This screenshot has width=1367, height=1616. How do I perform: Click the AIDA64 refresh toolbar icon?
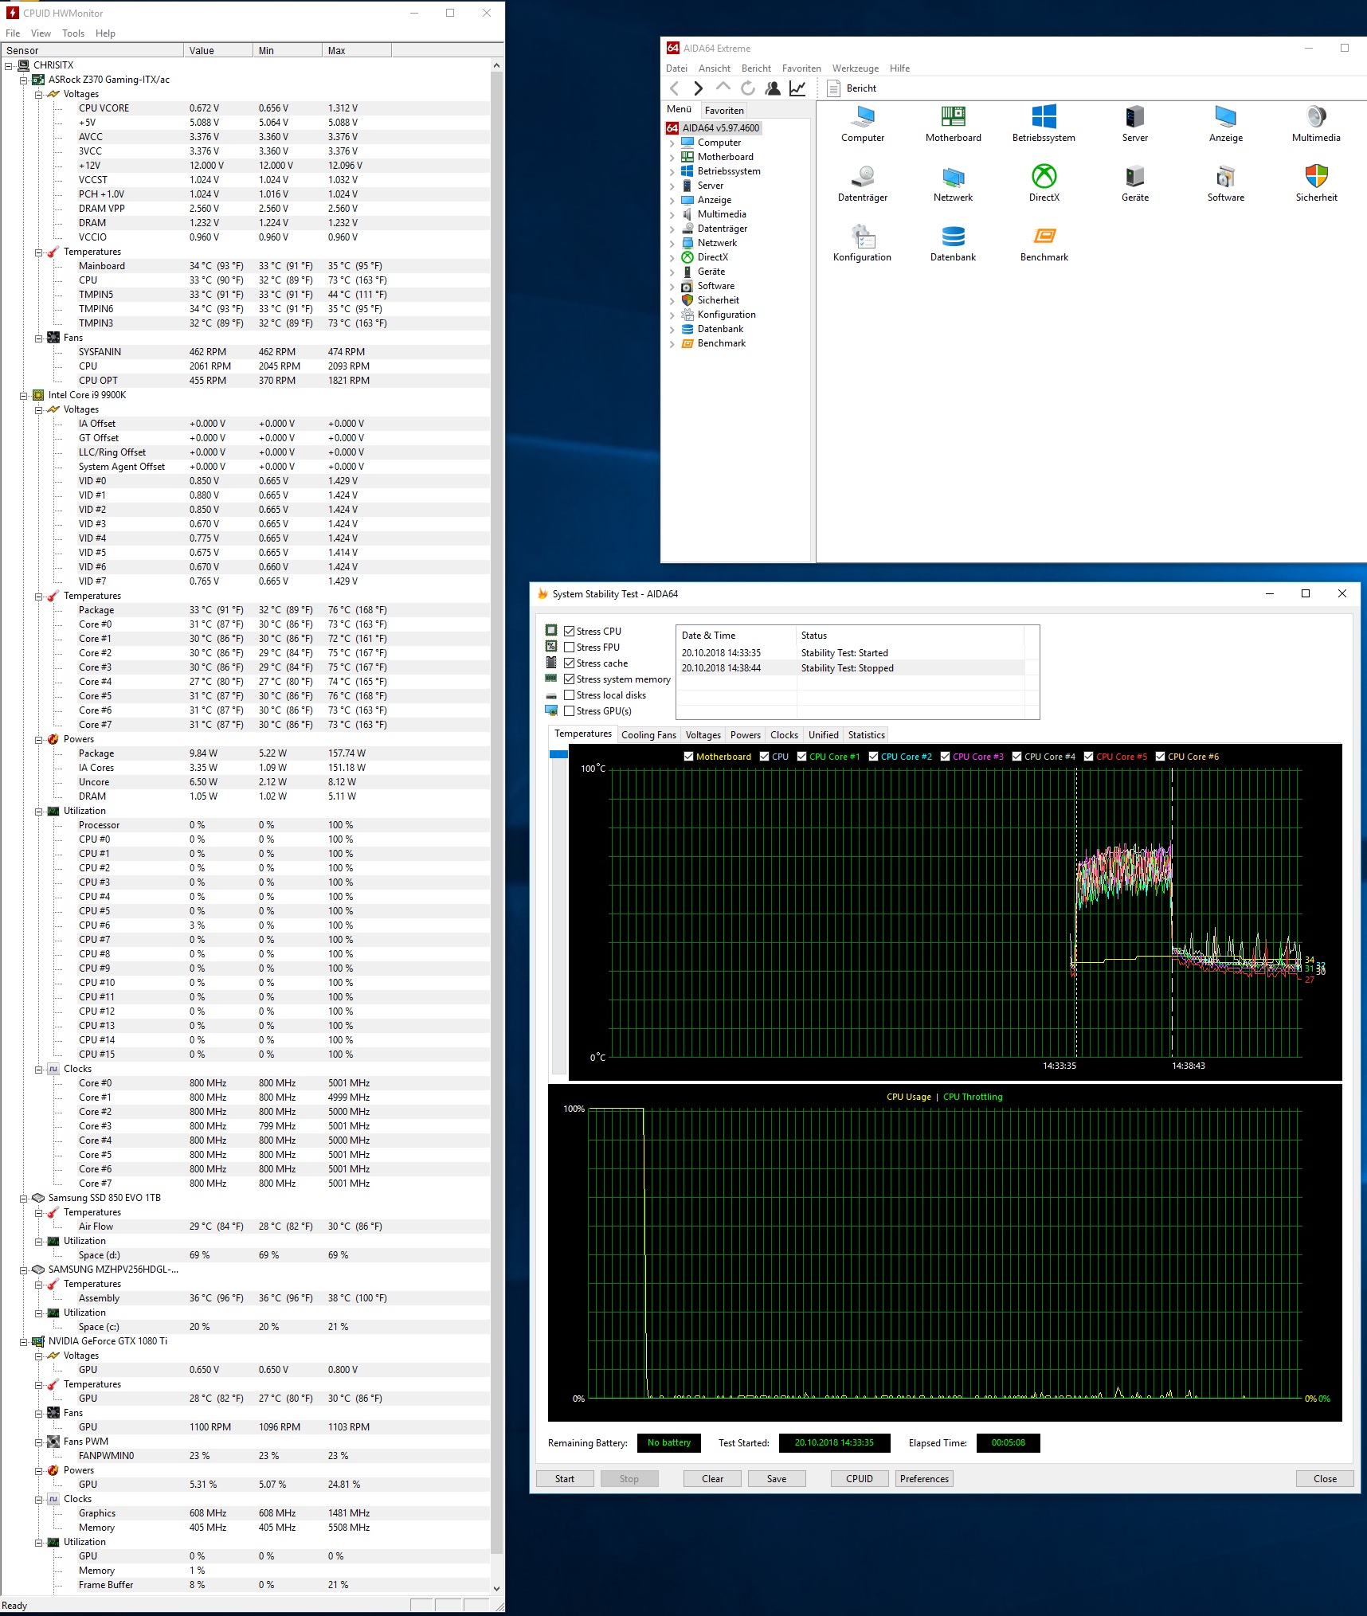tap(747, 88)
